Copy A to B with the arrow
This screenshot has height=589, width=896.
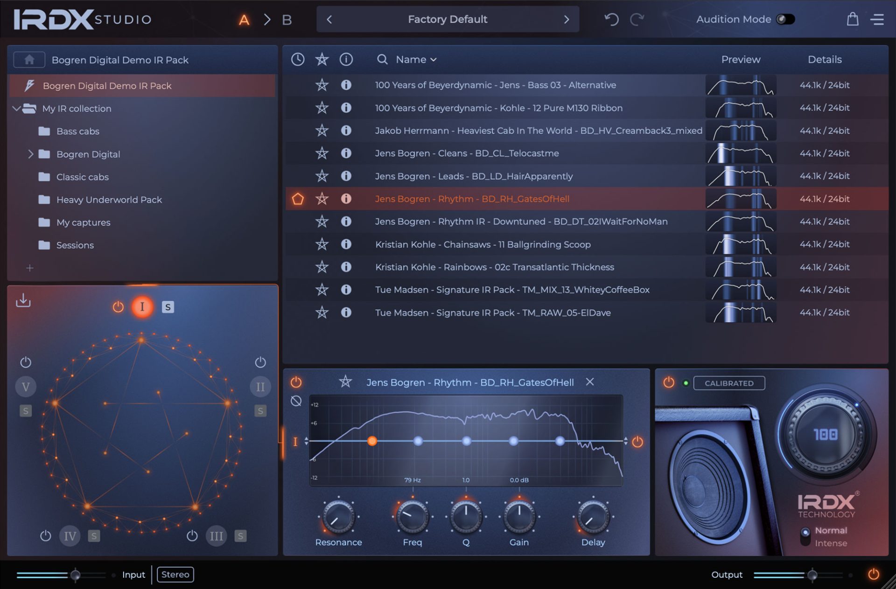(x=267, y=20)
